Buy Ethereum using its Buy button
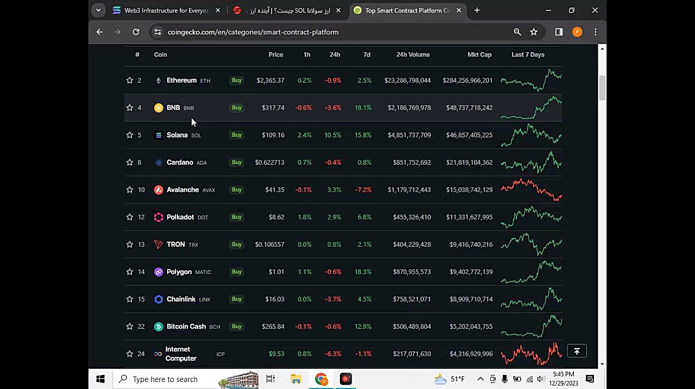The height and width of the screenshot is (389, 695). pos(237,80)
